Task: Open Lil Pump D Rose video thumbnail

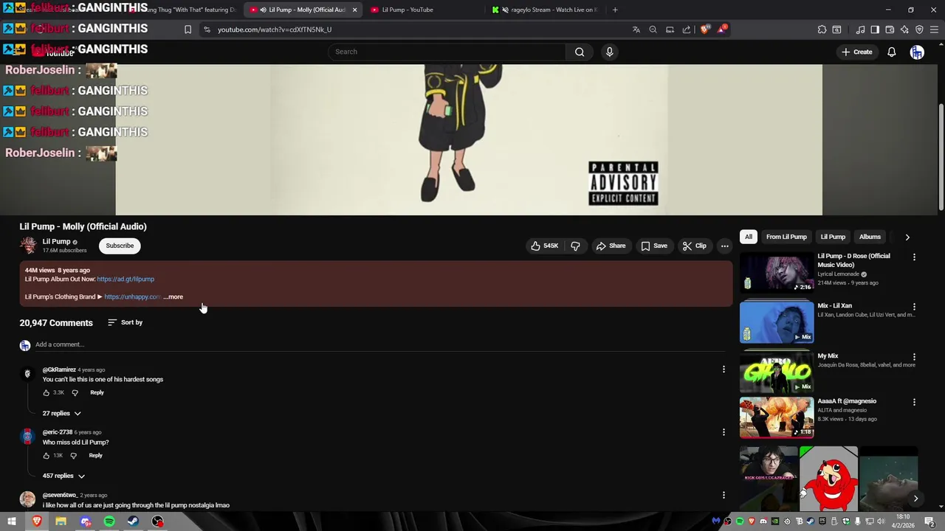Action: (x=777, y=271)
